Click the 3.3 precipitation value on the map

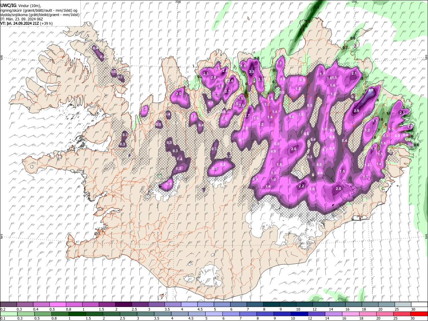[251, 72]
